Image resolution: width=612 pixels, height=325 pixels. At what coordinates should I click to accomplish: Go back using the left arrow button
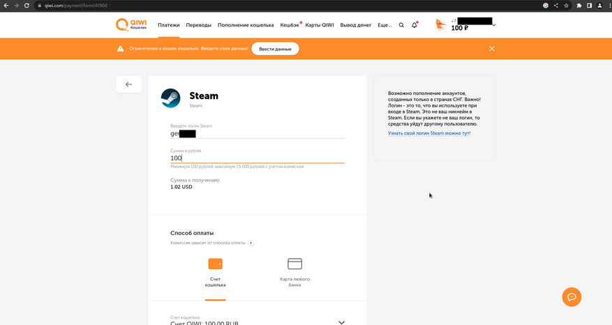129,84
